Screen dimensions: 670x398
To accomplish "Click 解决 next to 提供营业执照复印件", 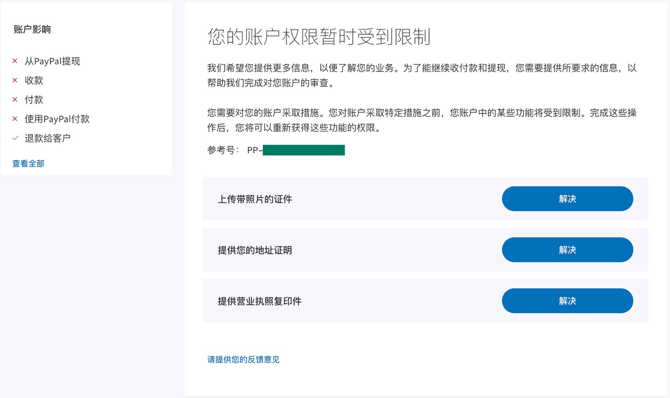I will point(567,301).
